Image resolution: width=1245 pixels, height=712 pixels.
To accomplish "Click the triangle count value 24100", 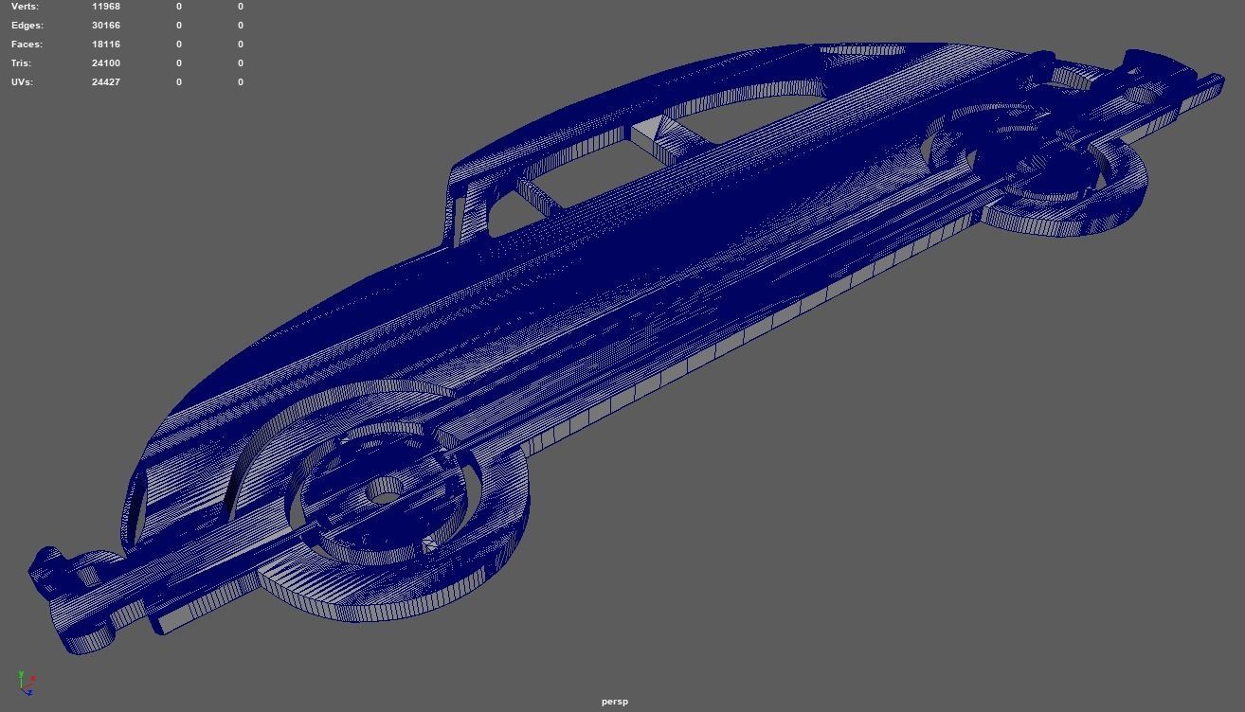I will pos(106,62).
